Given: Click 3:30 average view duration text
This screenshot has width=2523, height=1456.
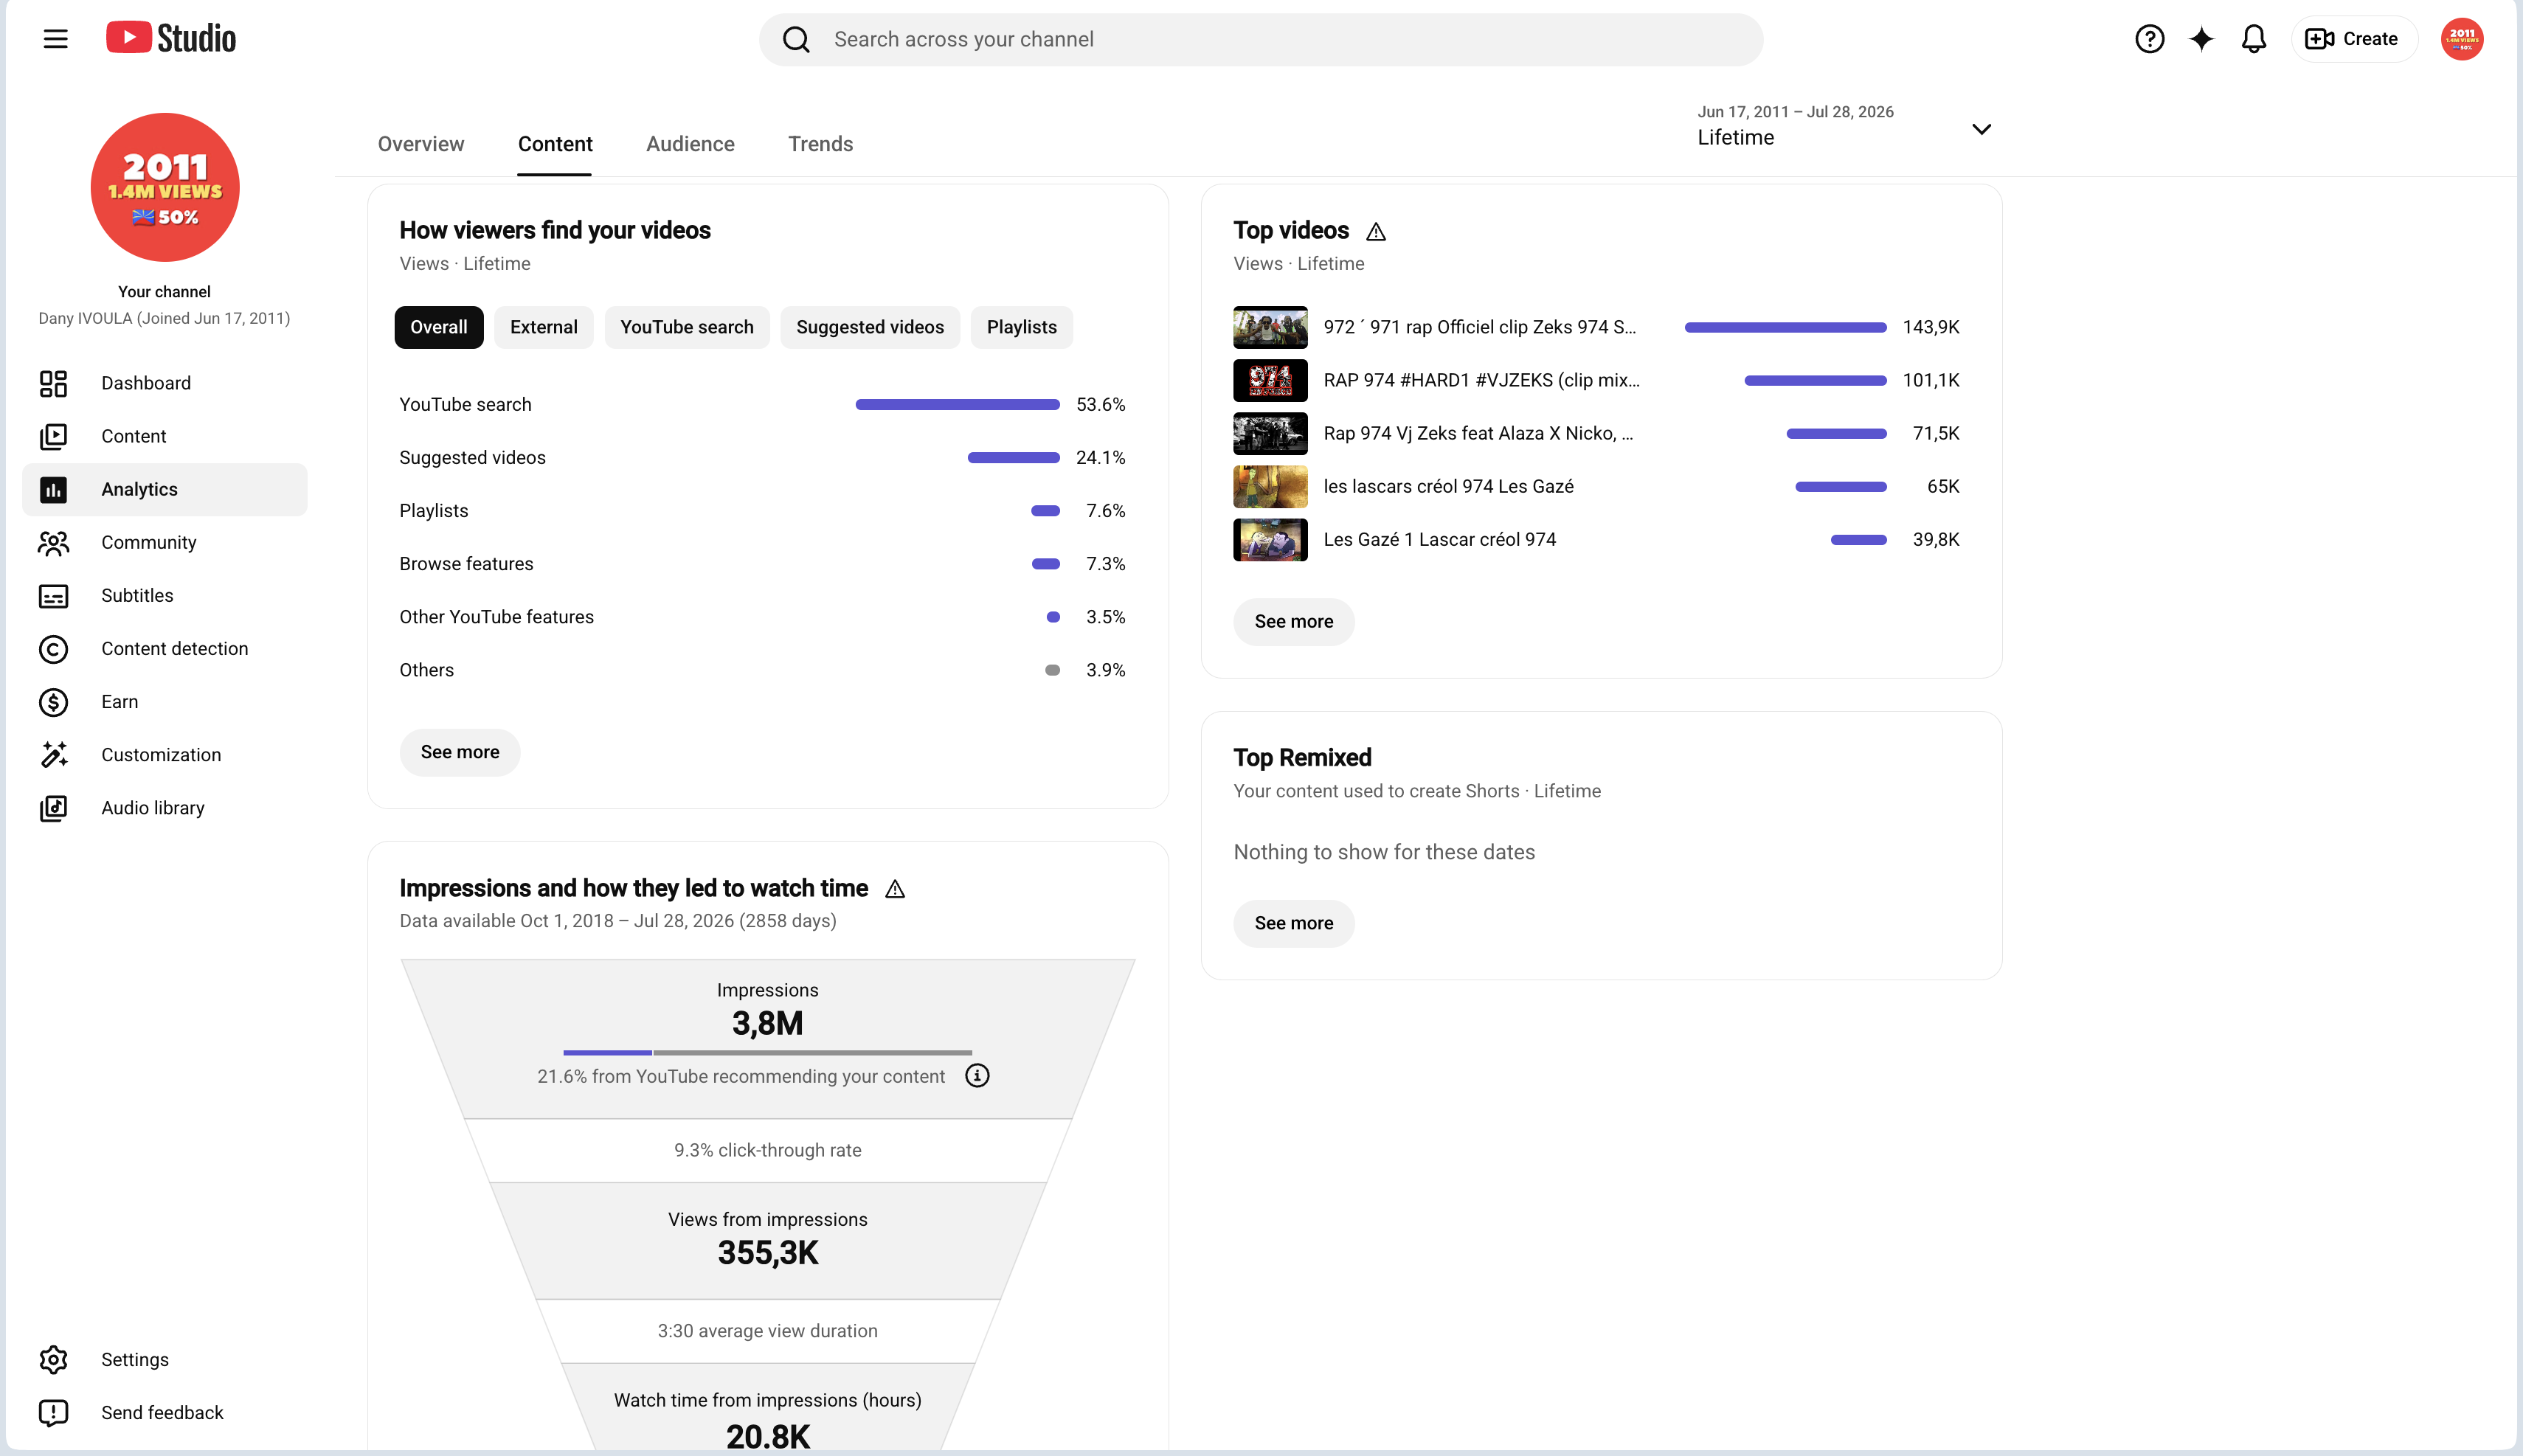Looking at the screenshot, I should (767, 1331).
